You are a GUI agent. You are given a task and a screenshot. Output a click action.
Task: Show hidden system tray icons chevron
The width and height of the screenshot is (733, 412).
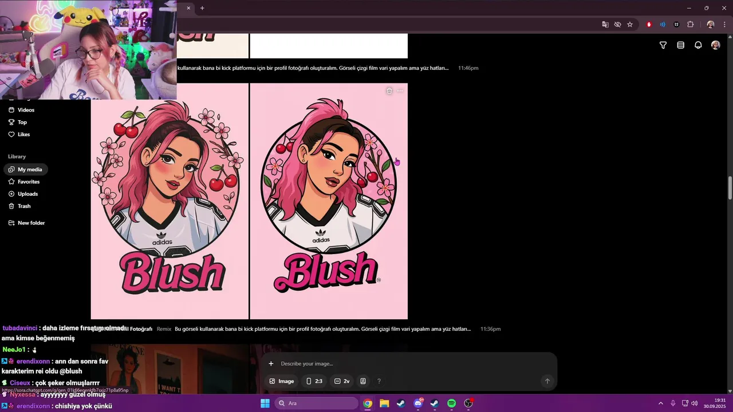pyautogui.click(x=660, y=403)
